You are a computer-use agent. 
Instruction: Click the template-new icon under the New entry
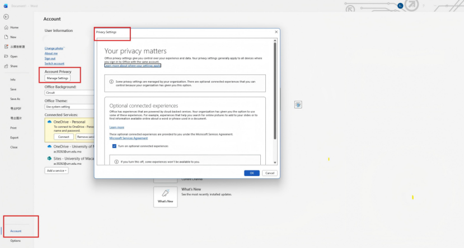point(6,47)
